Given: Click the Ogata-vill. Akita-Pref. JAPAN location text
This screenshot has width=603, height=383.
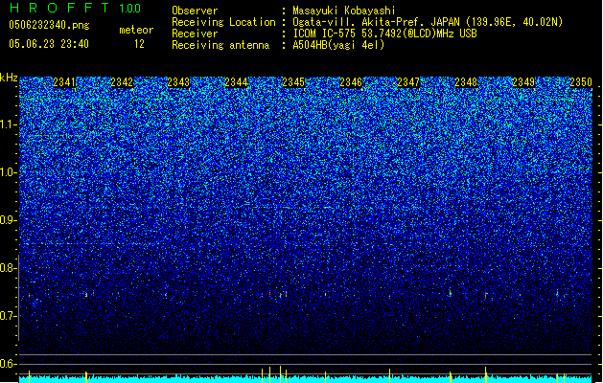Looking at the screenshot, I should point(428,22).
